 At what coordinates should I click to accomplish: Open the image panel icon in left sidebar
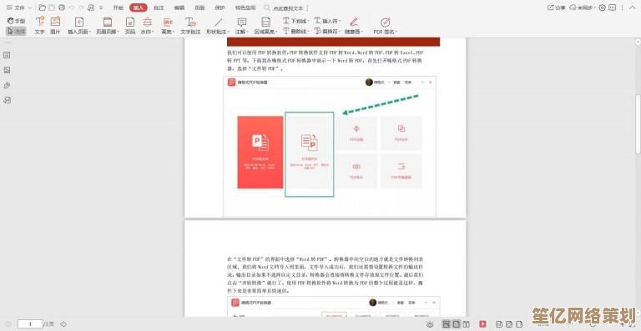click(7, 70)
